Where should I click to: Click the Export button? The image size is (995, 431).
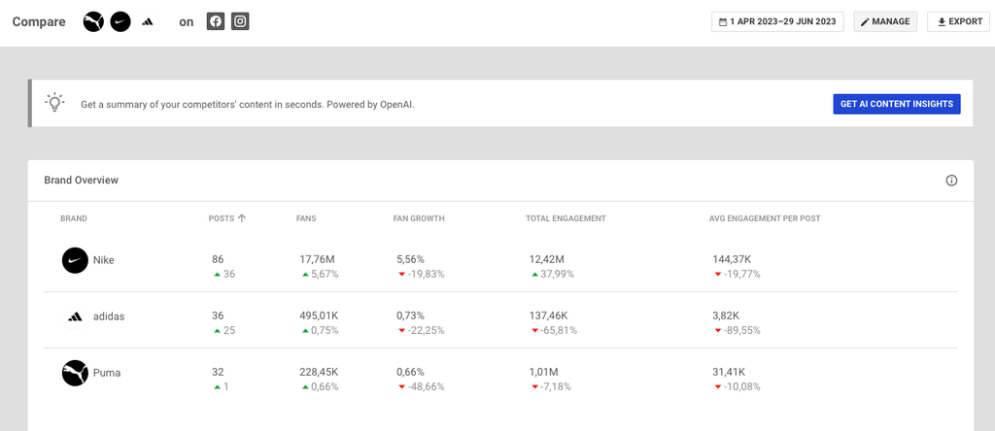point(958,21)
